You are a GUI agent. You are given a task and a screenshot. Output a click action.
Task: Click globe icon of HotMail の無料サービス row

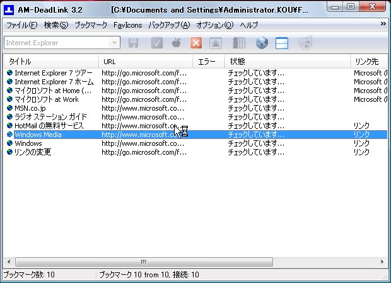(9, 126)
